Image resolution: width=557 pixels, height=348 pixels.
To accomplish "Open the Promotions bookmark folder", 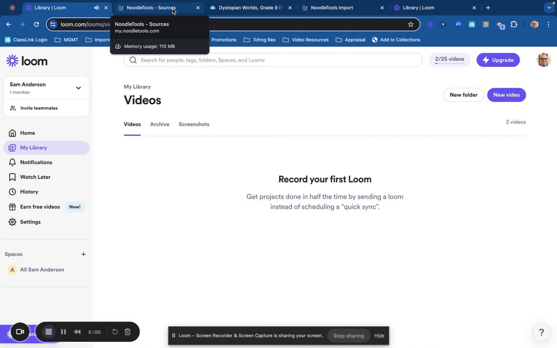I will [x=224, y=40].
